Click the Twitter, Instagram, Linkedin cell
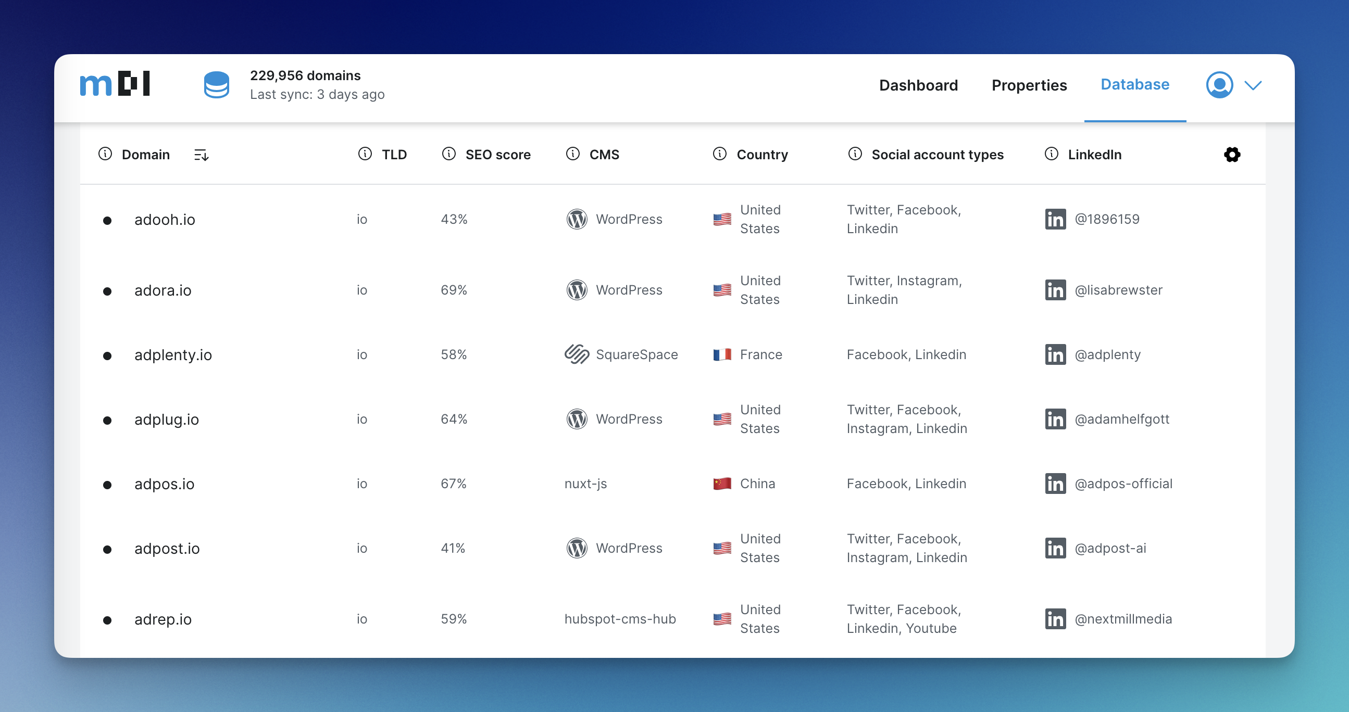This screenshot has width=1349, height=712. click(x=904, y=290)
